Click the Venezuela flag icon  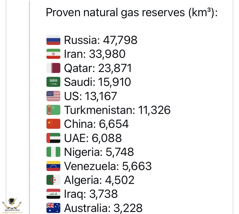coord(53,166)
